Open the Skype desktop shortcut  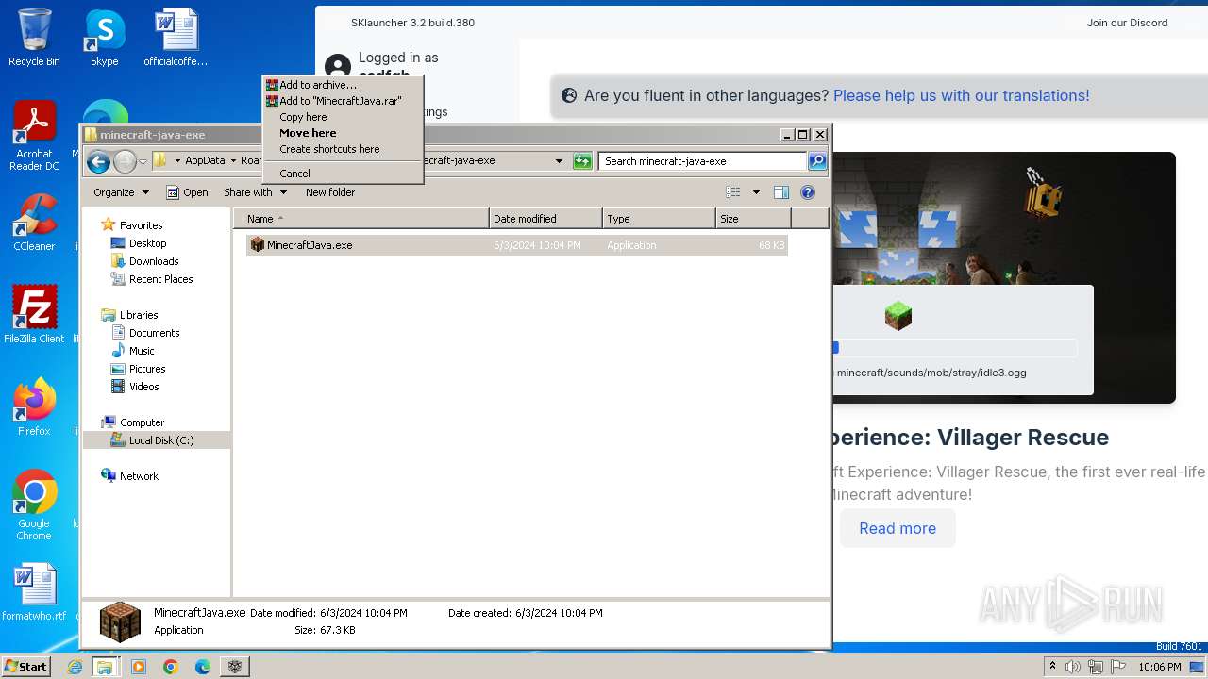pos(105,38)
